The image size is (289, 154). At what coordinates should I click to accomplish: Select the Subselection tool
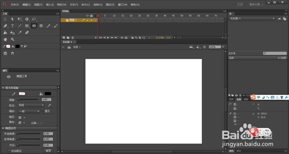pos(12,19)
